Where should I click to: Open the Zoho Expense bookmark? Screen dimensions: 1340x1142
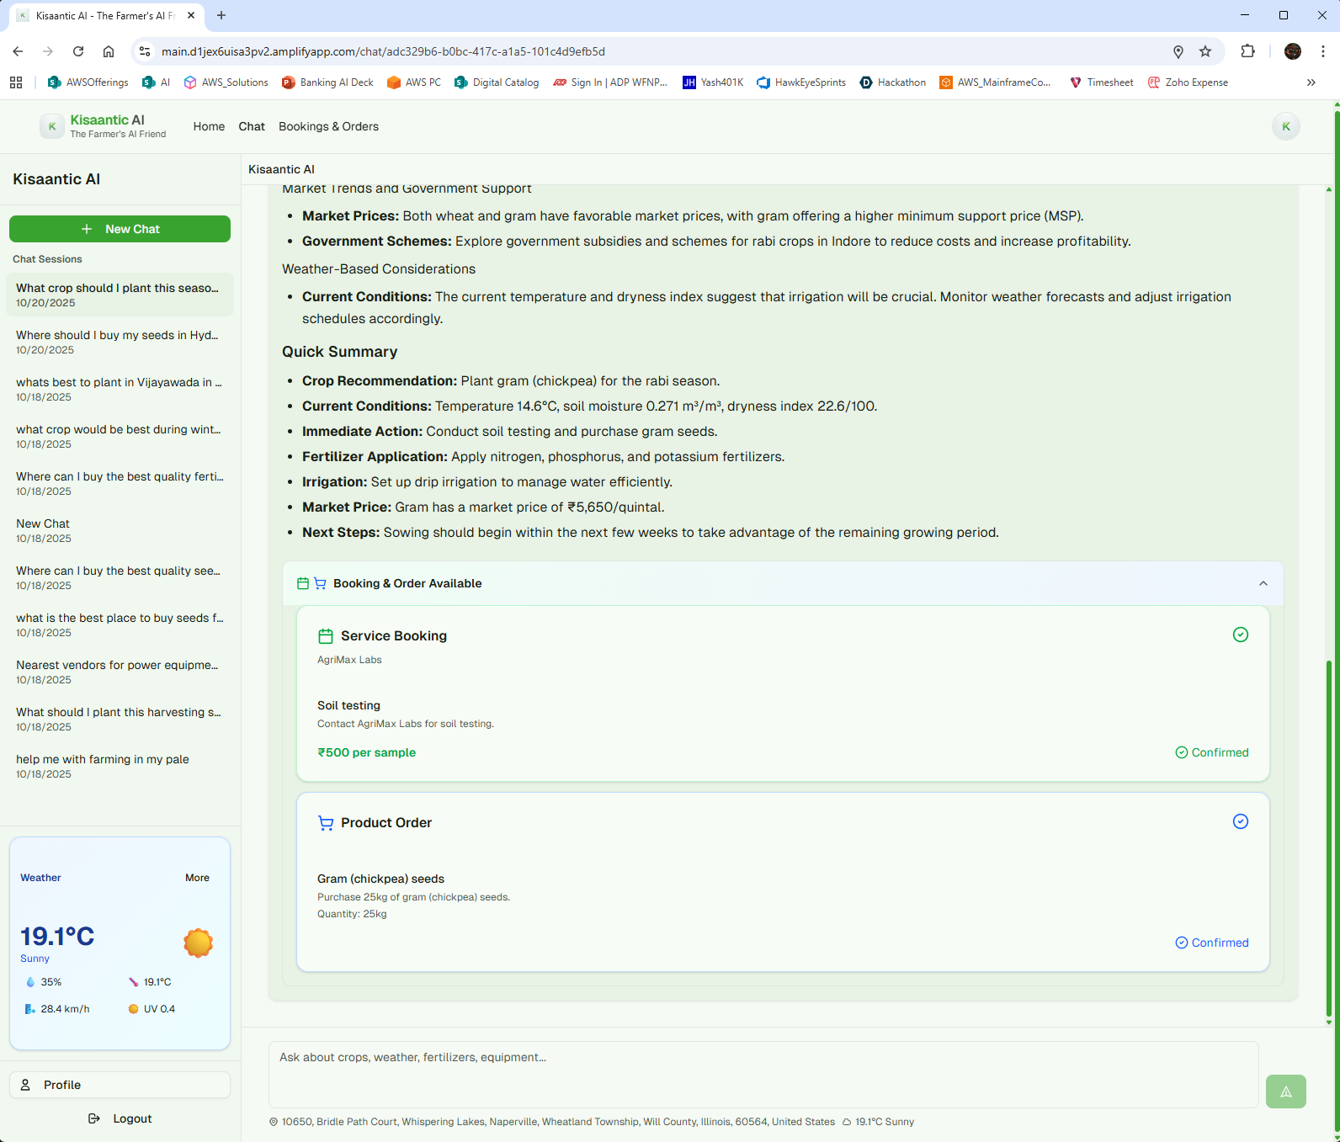tap(1188, 82)
